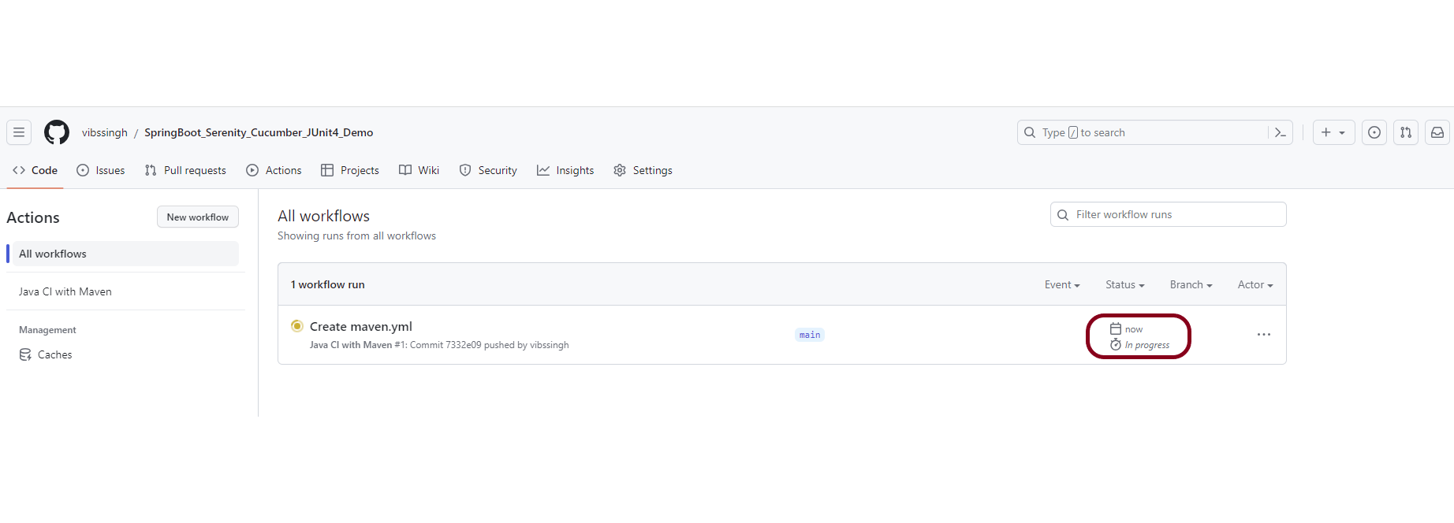Click the In progress status text
Viewport: 1454px width, 523px height.
[x=1147, y=345]
